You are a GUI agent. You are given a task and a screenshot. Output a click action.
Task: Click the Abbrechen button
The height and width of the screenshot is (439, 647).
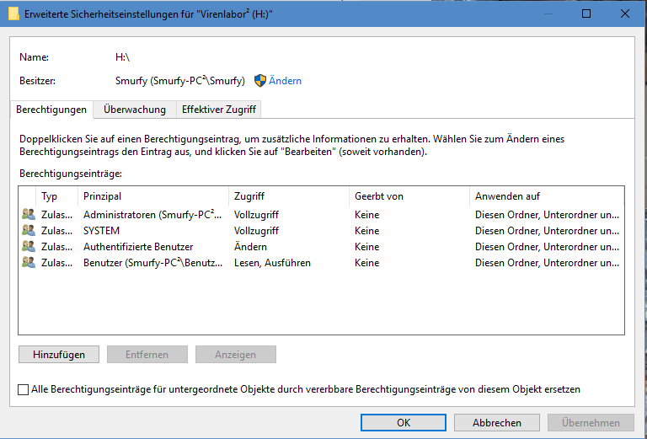[496, 423]
